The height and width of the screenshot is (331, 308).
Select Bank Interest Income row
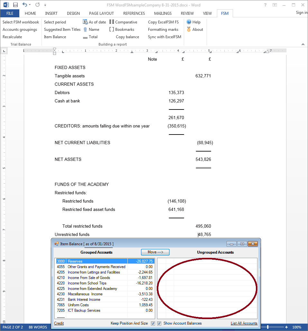(x=105, y=299)
